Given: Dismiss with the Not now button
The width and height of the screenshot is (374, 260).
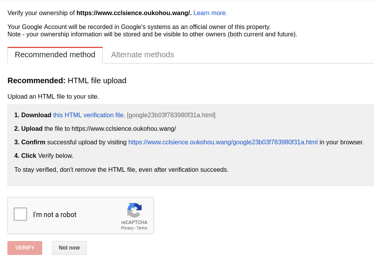Looking at the screenshot, I should 69,248.
